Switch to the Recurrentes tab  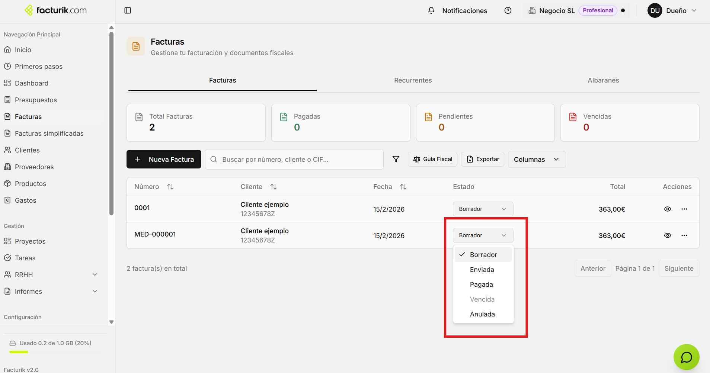413,80
